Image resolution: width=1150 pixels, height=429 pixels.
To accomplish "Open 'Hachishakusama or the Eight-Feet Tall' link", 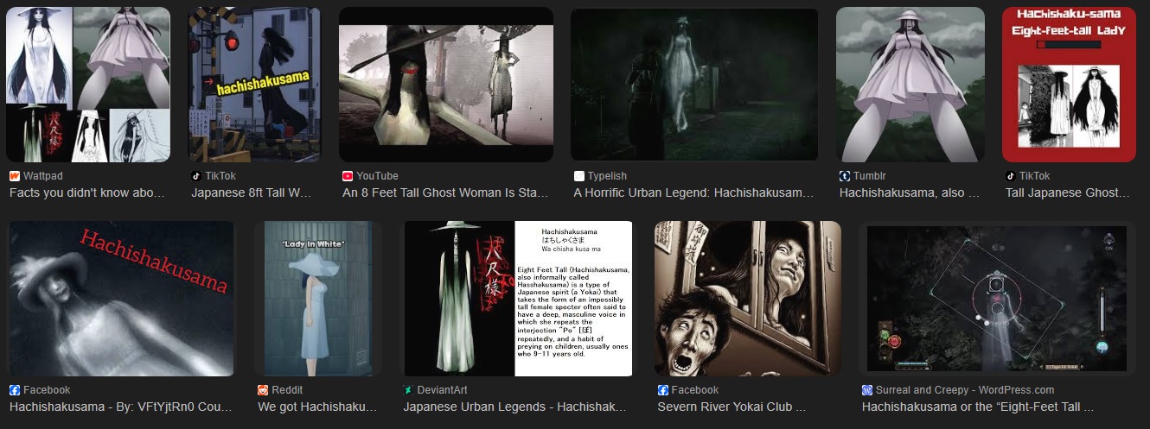I will pos(978,407).
